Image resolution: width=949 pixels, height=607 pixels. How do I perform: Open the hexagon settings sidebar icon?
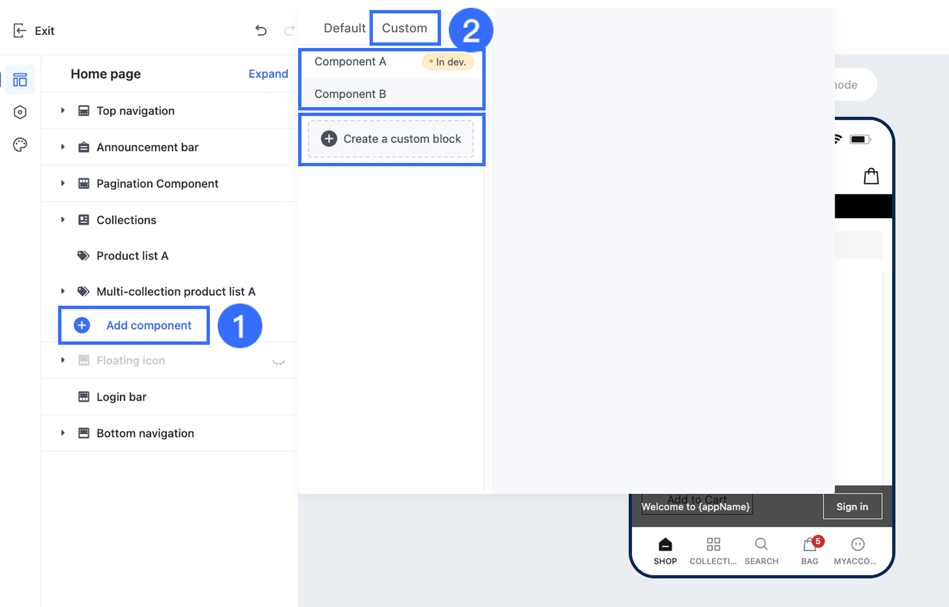click(20, 112)
